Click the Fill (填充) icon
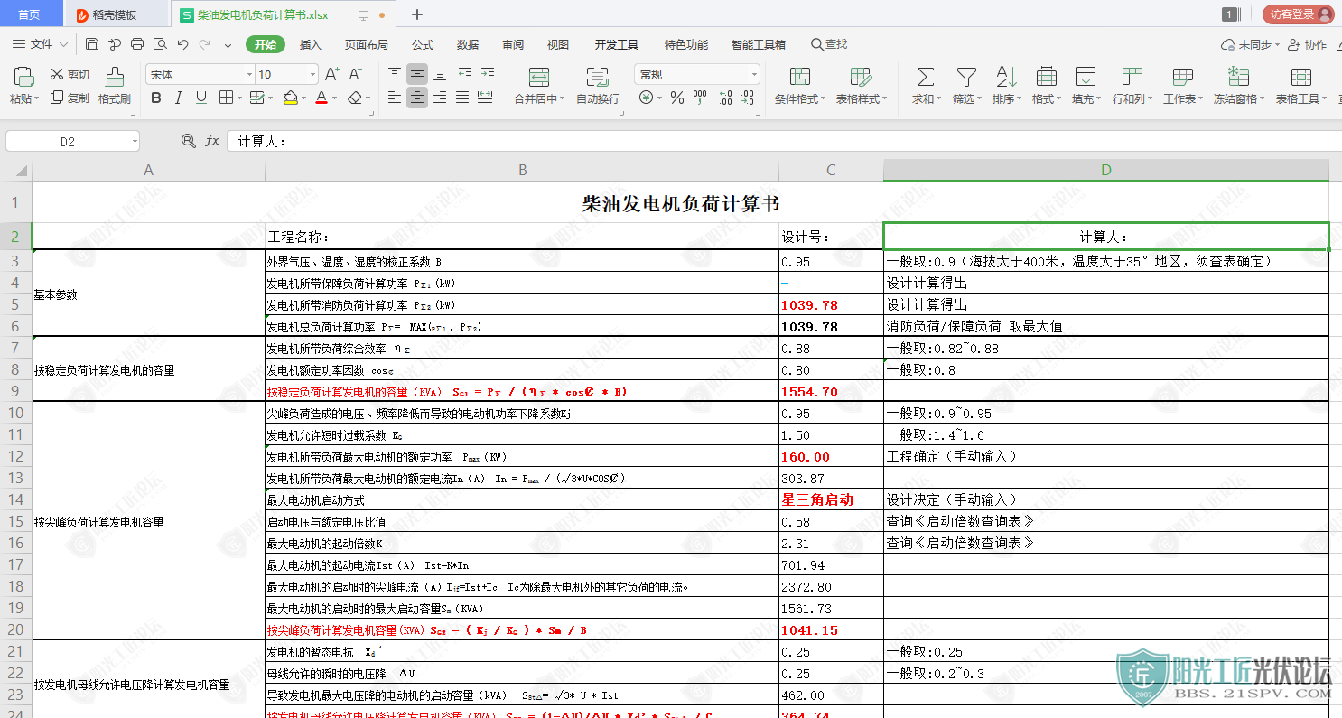The image size is (1342, 718). (x=1086, y=77)
